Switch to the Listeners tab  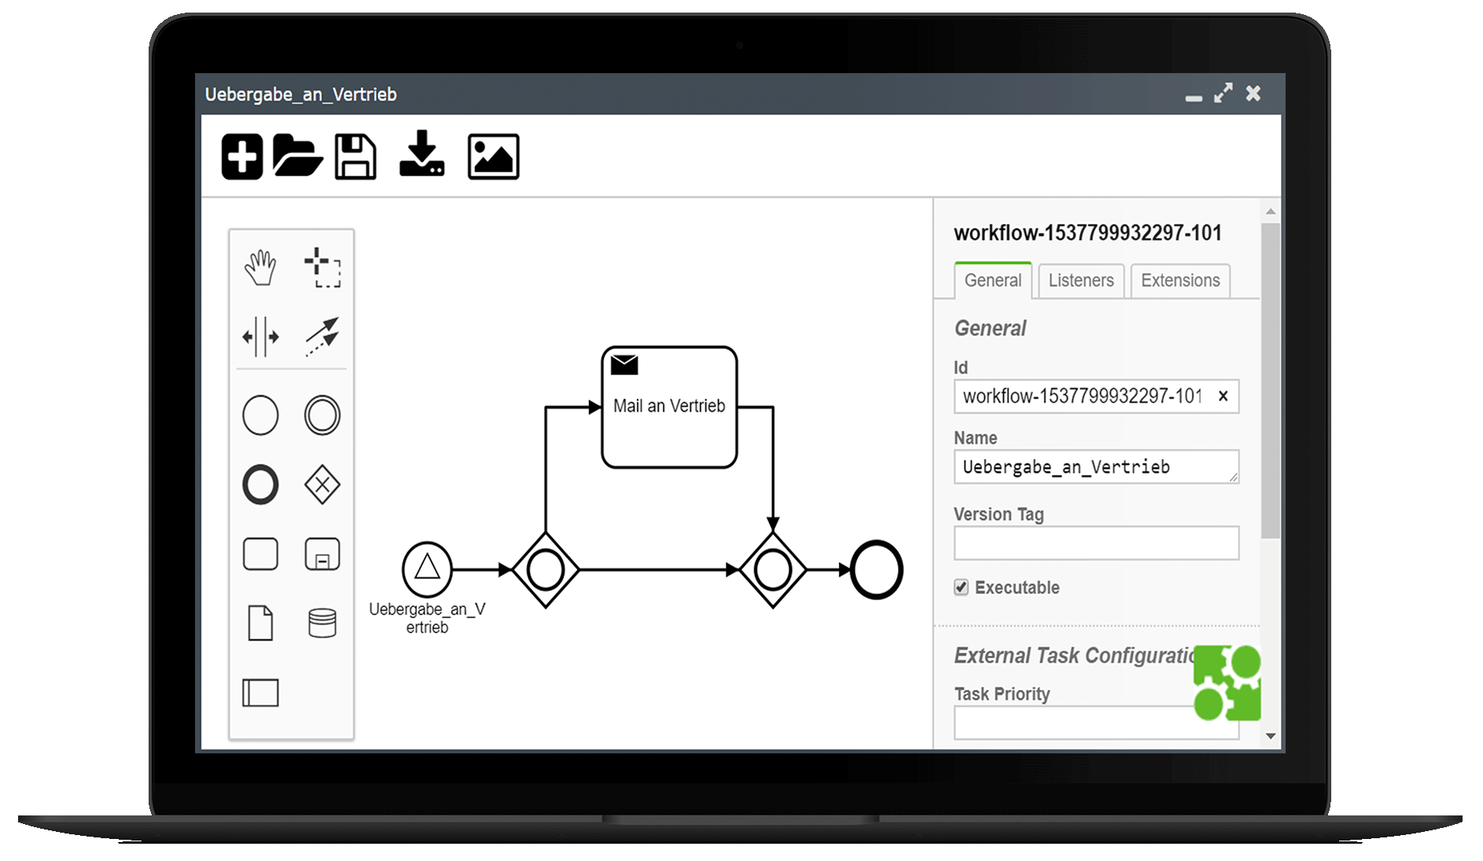coord(1081,280)
